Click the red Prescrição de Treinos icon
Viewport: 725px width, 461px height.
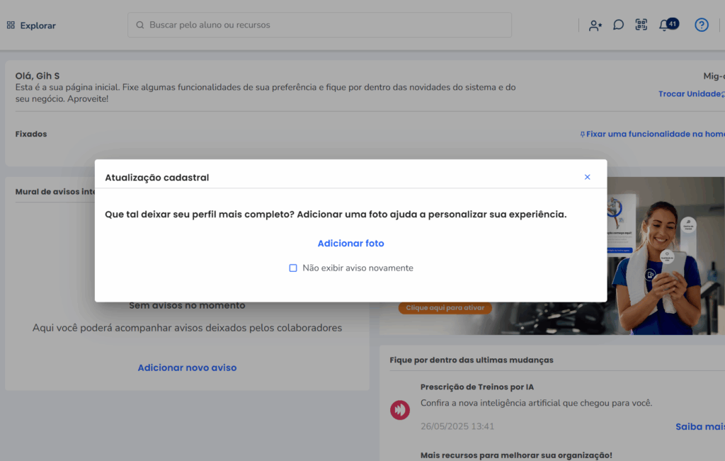point(400,410)
